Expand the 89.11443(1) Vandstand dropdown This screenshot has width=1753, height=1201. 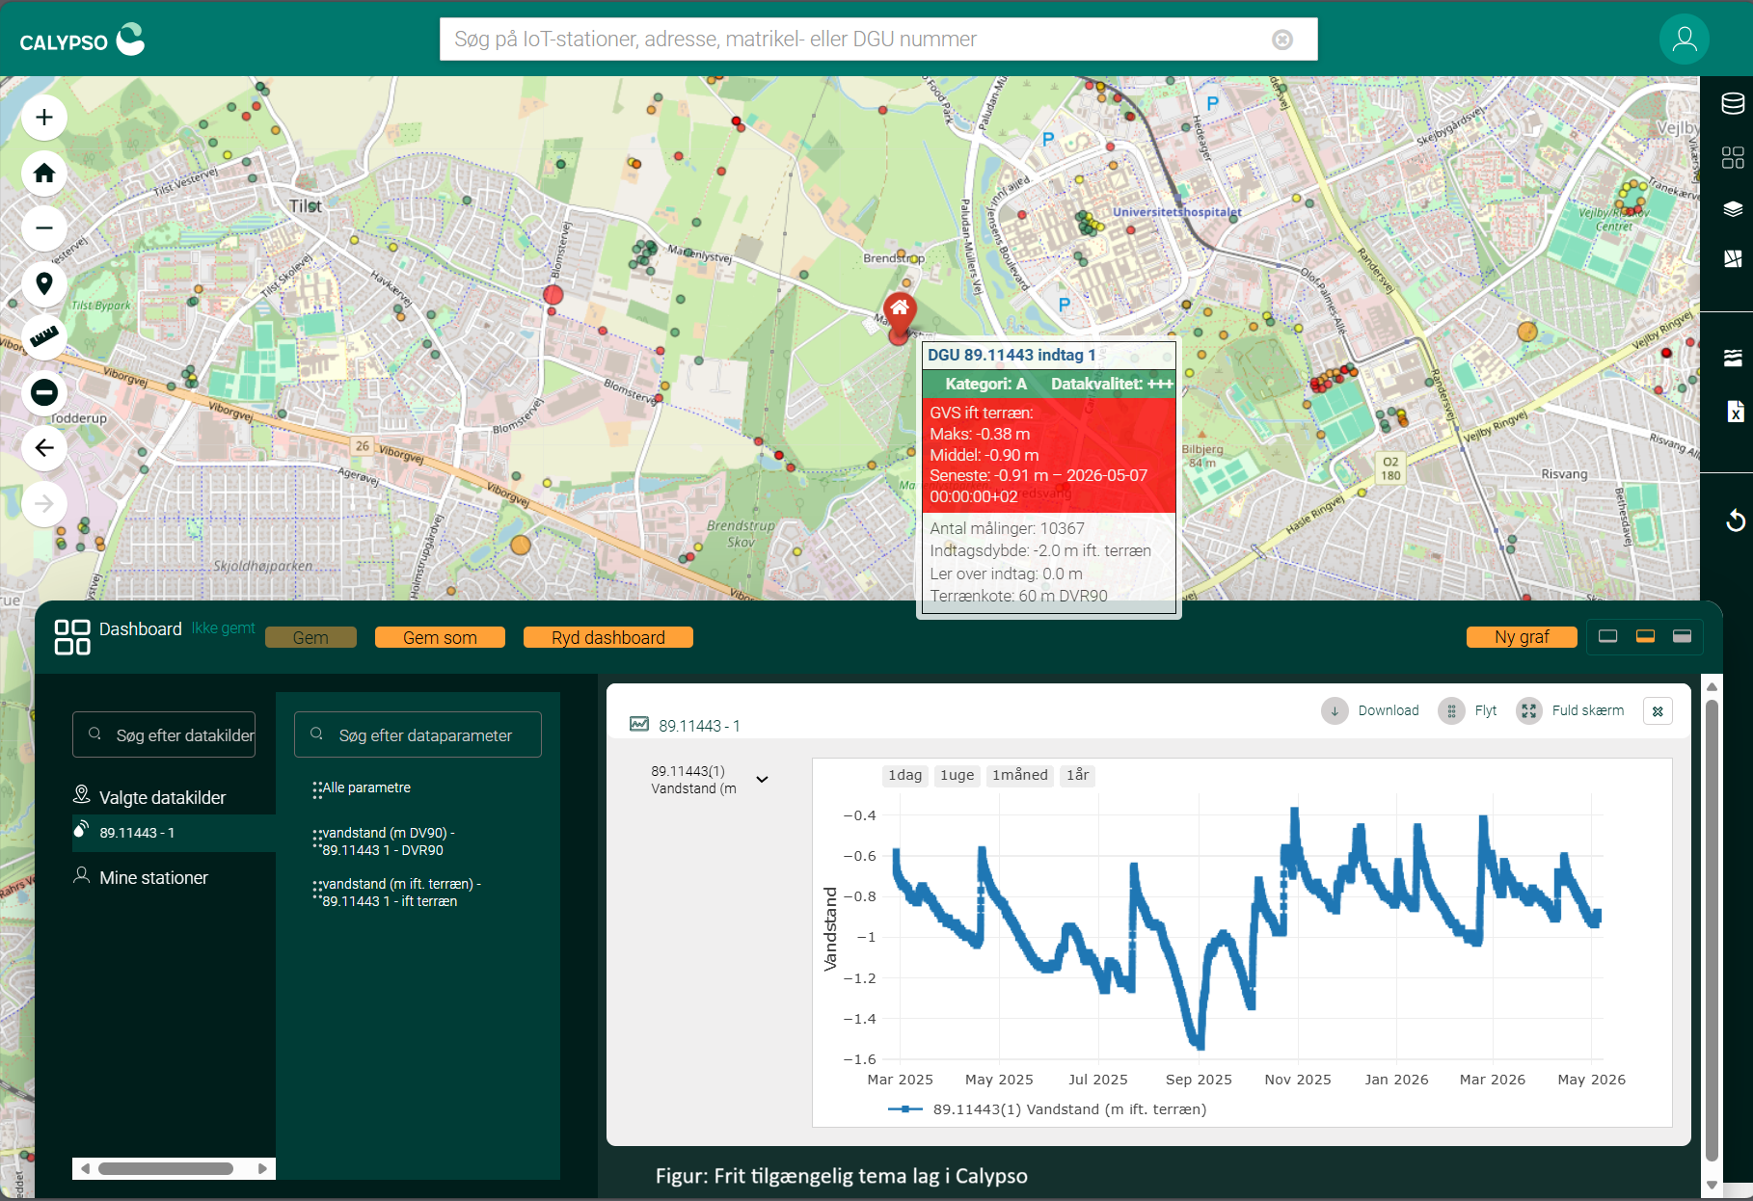pyautogui.click(x=762, y=779)
